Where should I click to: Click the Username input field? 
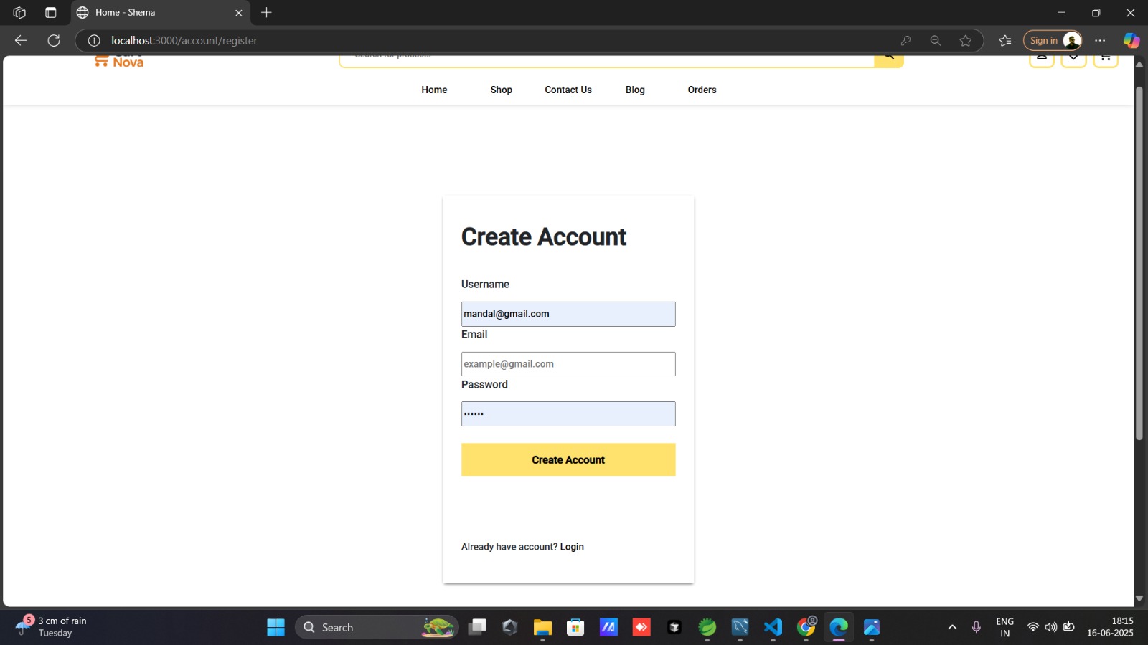tap(568, 314)
